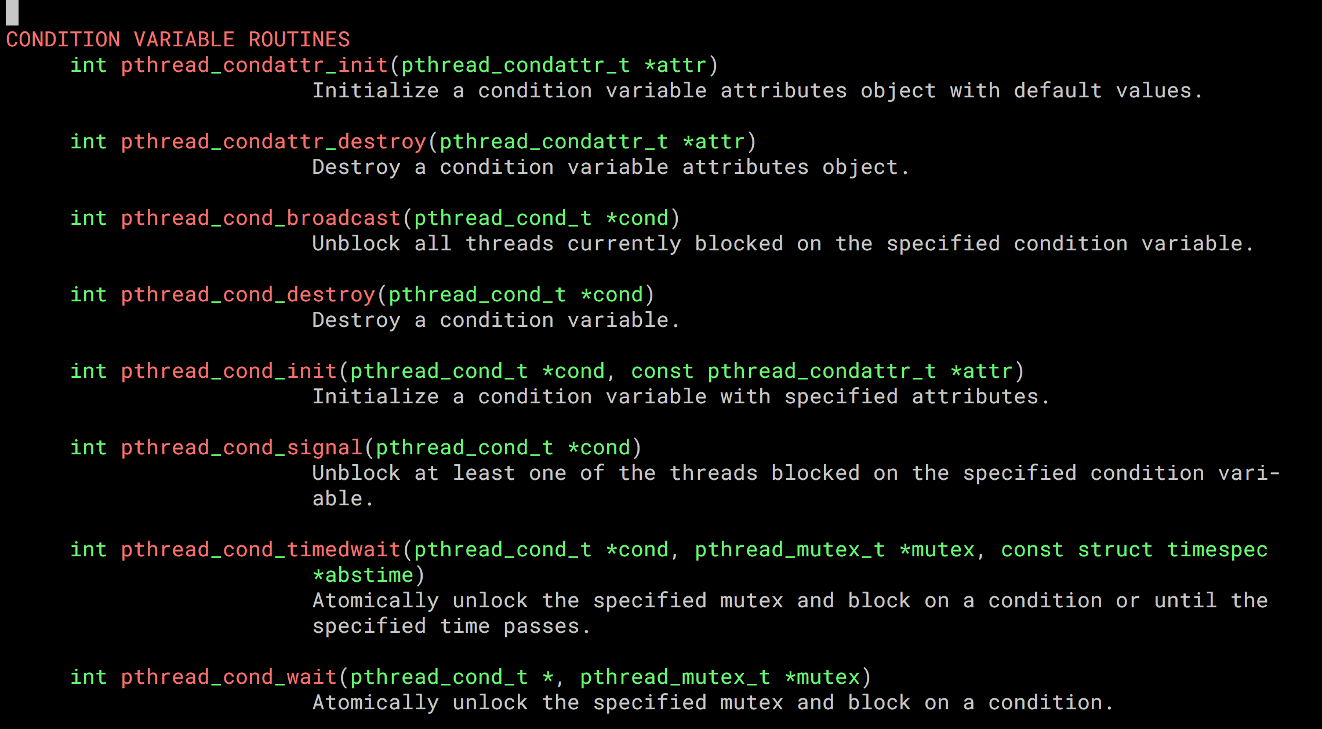Click the 'const pthread_condattr_t *attr' argument

pyautogui.click(x=821, y=371)
